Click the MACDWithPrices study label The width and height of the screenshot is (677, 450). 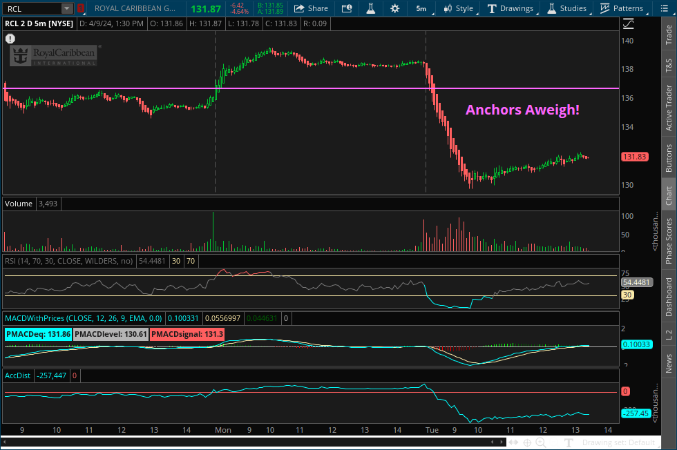[84, 318]
